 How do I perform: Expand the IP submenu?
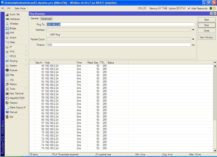pyautogui.click(x=26, y=47)
